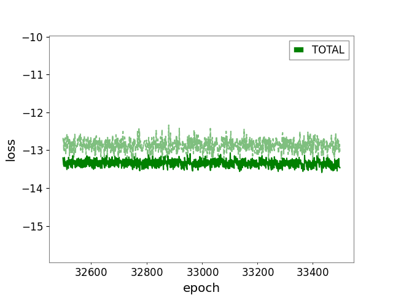Click the 'loss' y-axis label
393x295 pixels.
pyautogui.click(x=10, y=150)
